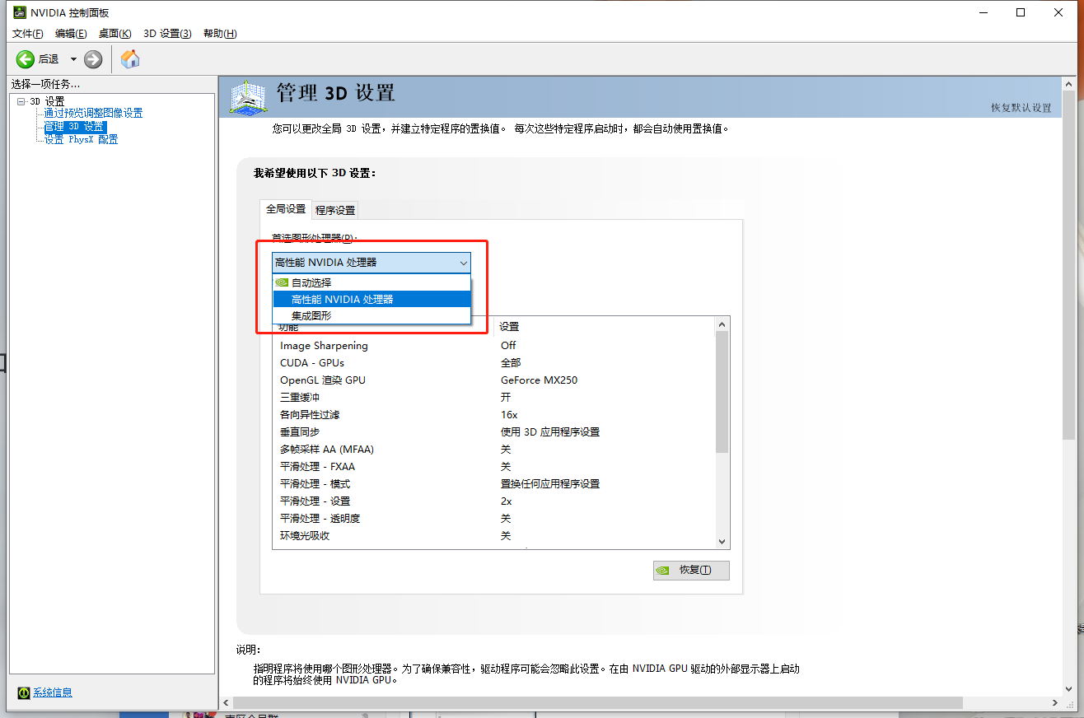The image size is (1084, 718).
Task: Click the GeForce MX250 setting value
Action: [x=539, y=380]
